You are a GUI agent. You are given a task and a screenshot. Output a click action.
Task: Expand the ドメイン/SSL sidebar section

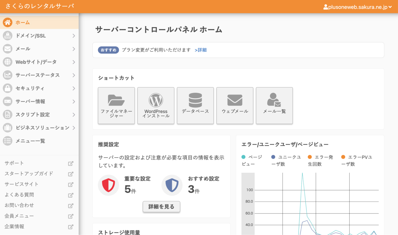(39, 35)
